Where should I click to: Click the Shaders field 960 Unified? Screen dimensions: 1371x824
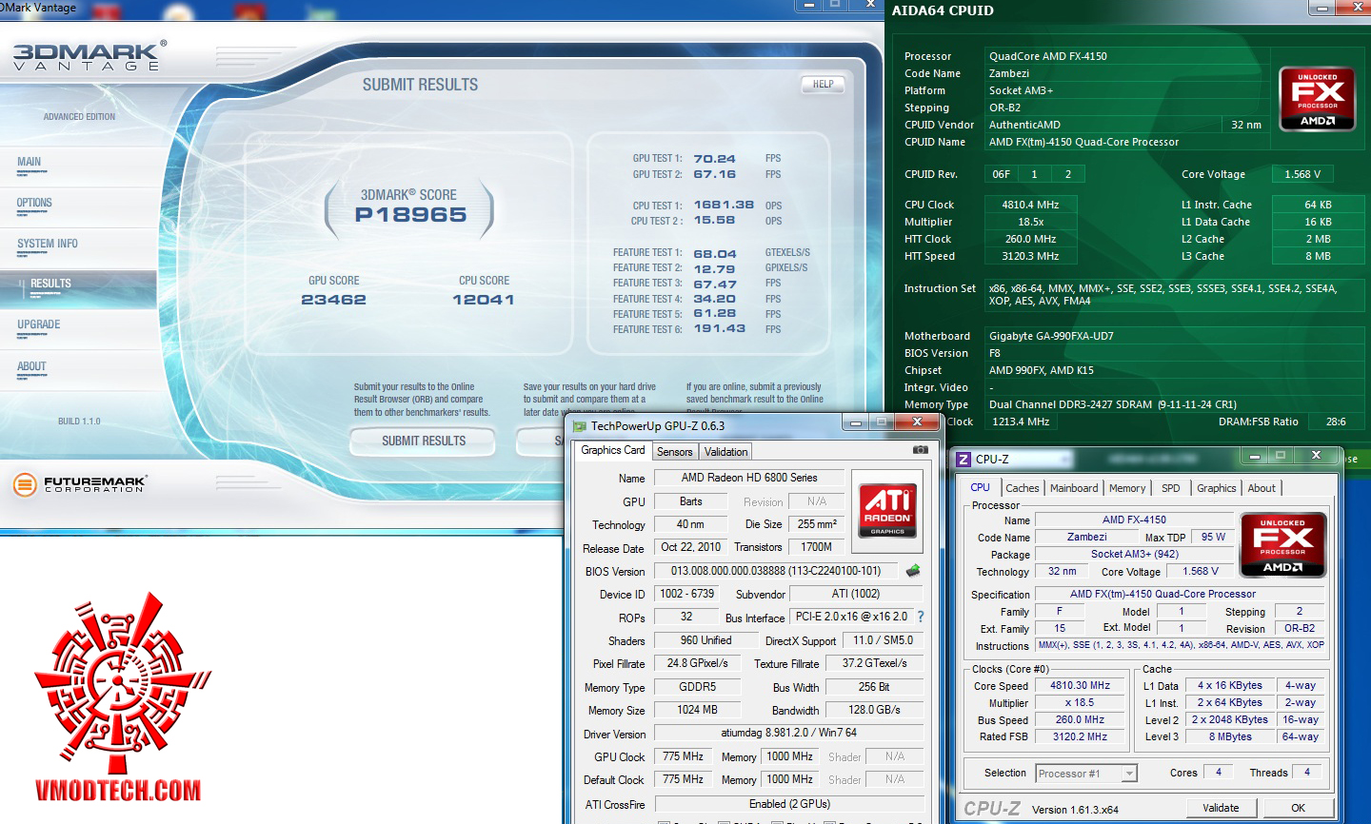tap(706, 640)
